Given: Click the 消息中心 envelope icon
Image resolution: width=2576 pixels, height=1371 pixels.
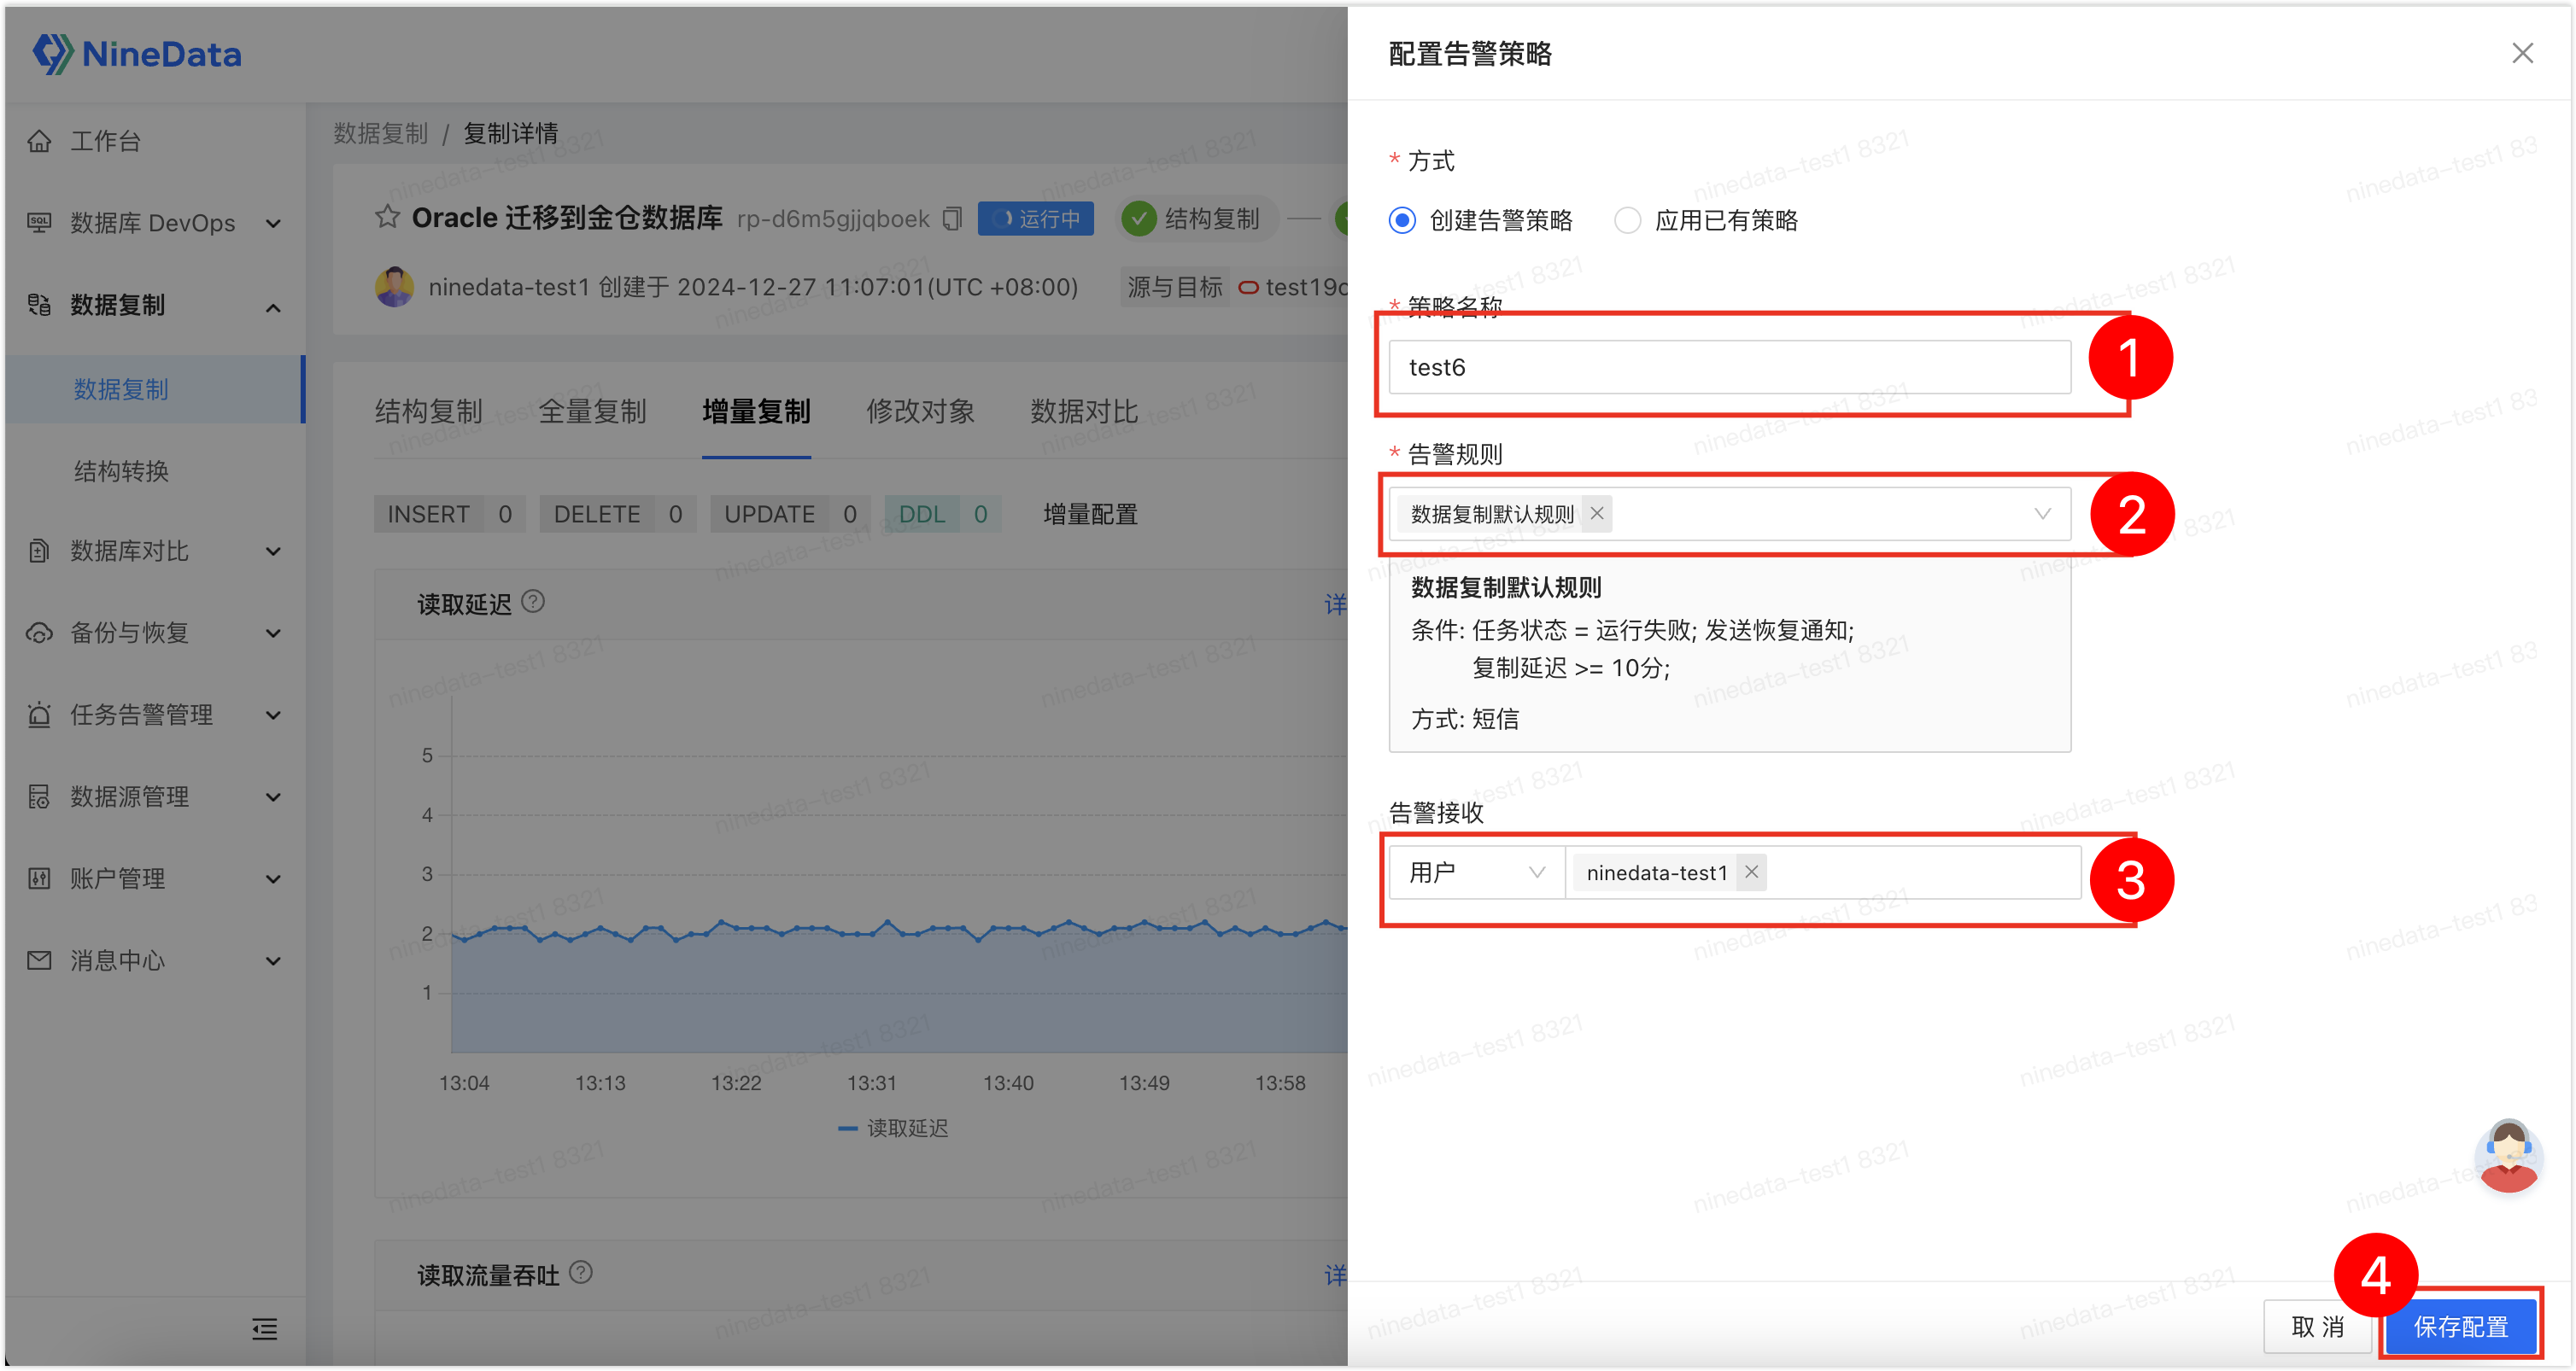Looking at the screenshot, I should (x=39, y=960).
